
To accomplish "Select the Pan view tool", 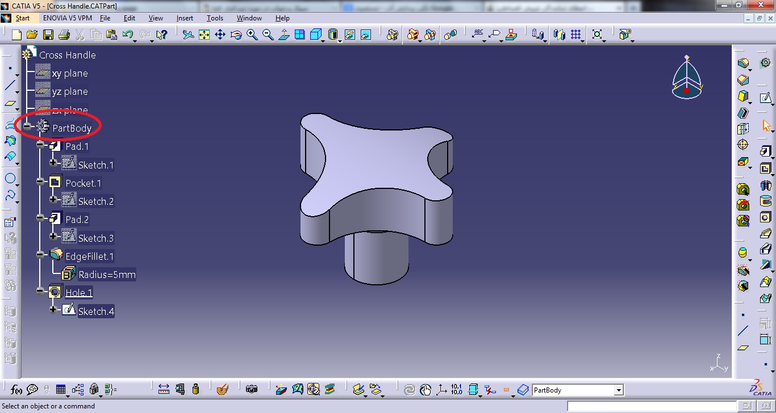I will point(220,35).
